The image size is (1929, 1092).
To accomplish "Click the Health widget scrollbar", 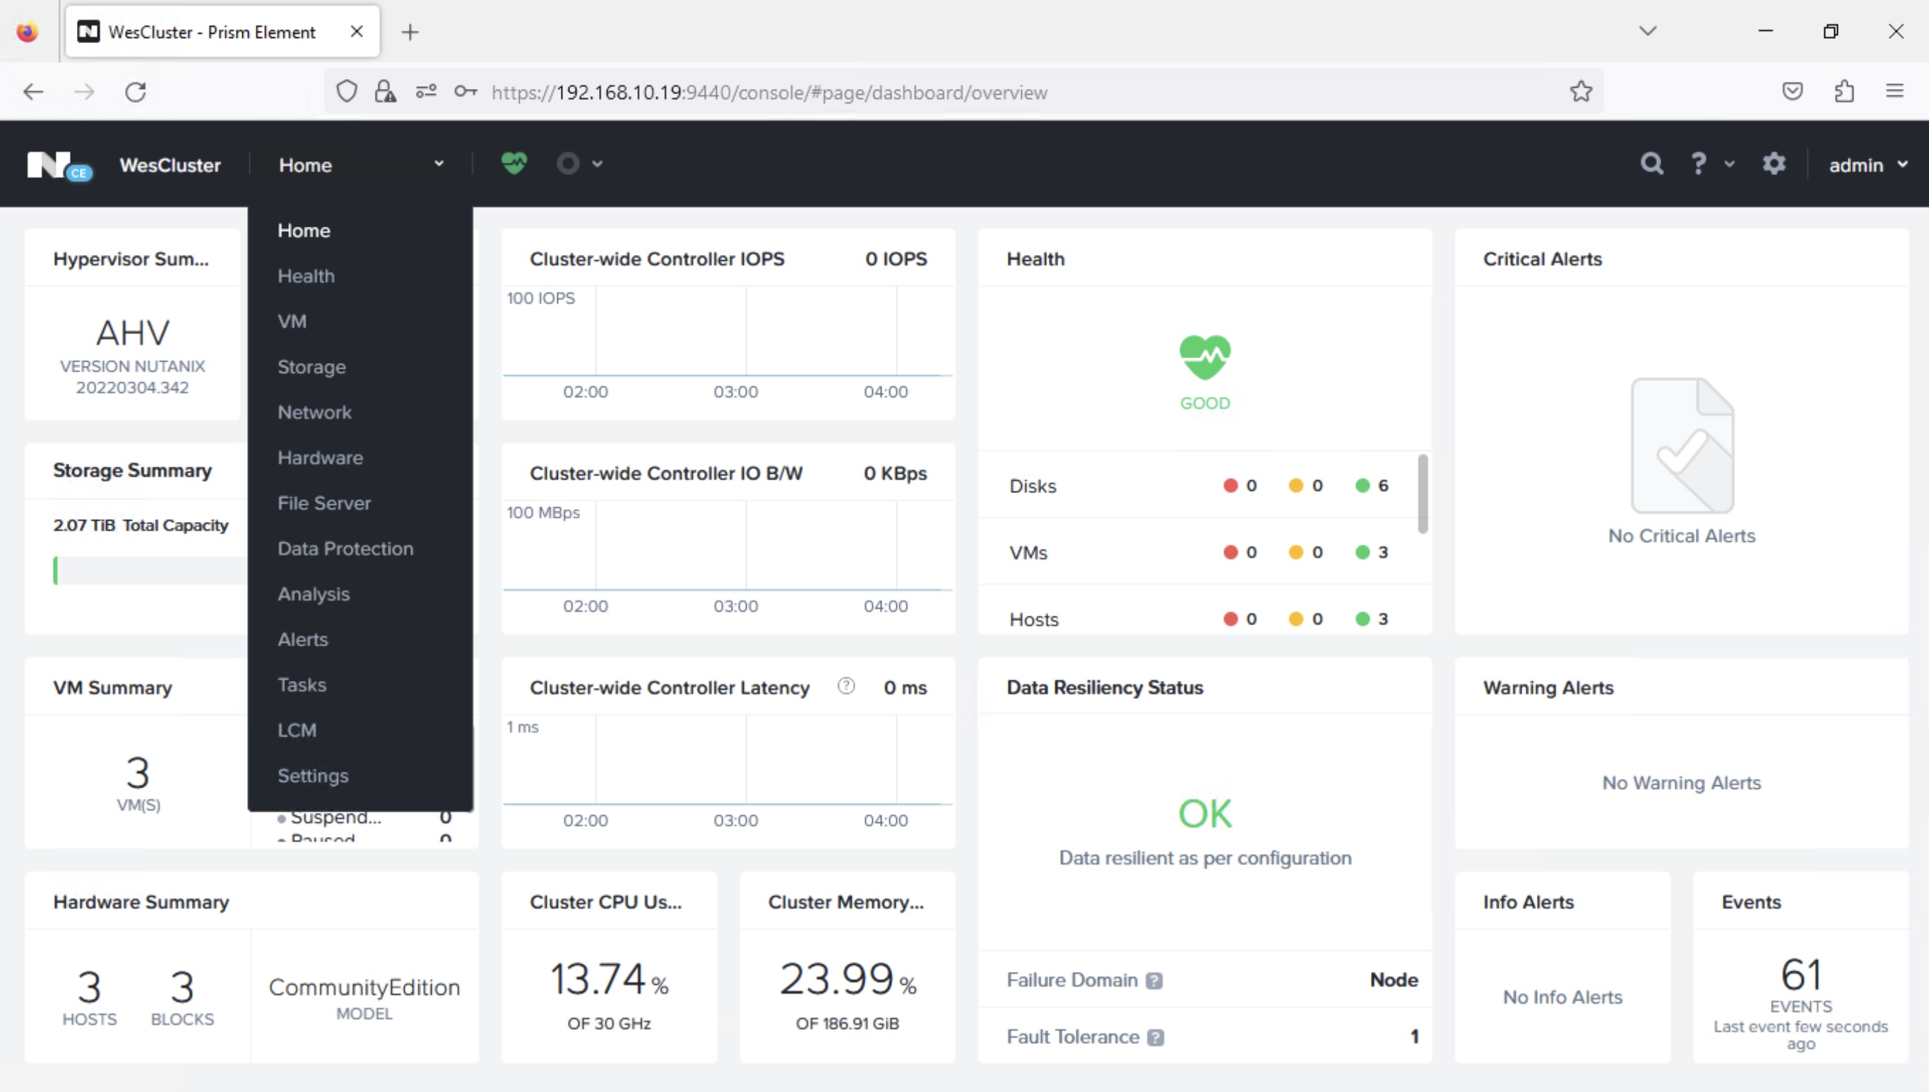I will 1422,494.
